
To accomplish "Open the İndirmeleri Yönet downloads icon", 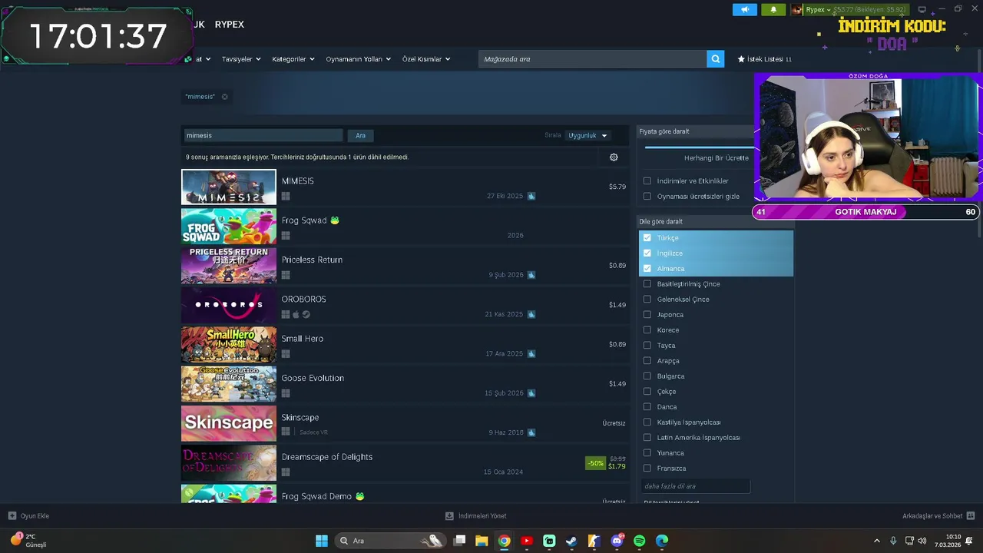I will pyautogui.click(x=449, y=516).
